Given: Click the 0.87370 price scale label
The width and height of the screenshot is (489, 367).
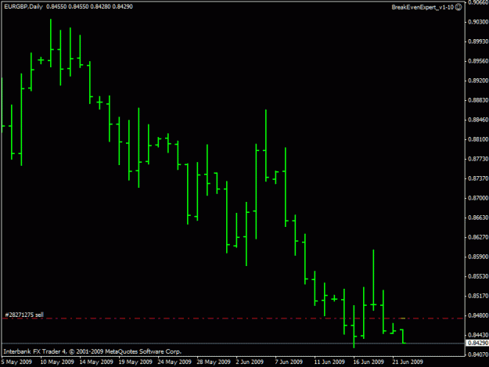Looking at the screenshot, I should click(x=478, y=178).
